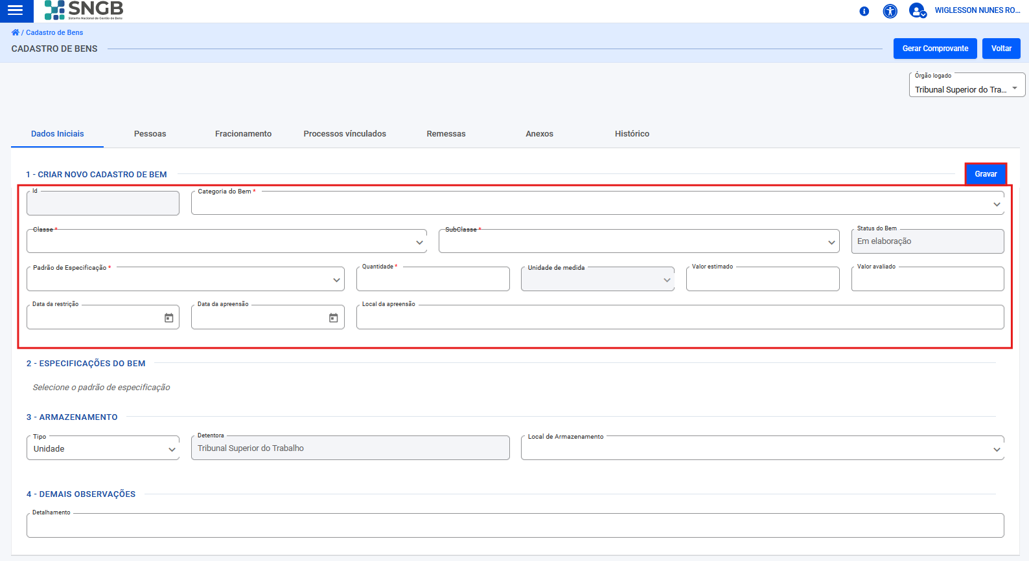This screenshot has height=561, width=1029.
Task: Expand the Categoria do Bem dropdown
Action: click(597, 203)
